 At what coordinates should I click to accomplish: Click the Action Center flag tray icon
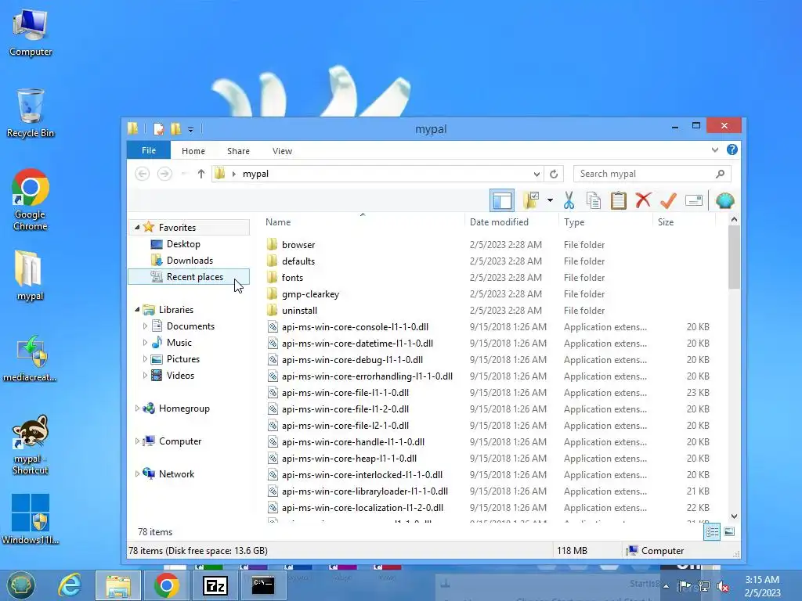[x=685, y=585]
